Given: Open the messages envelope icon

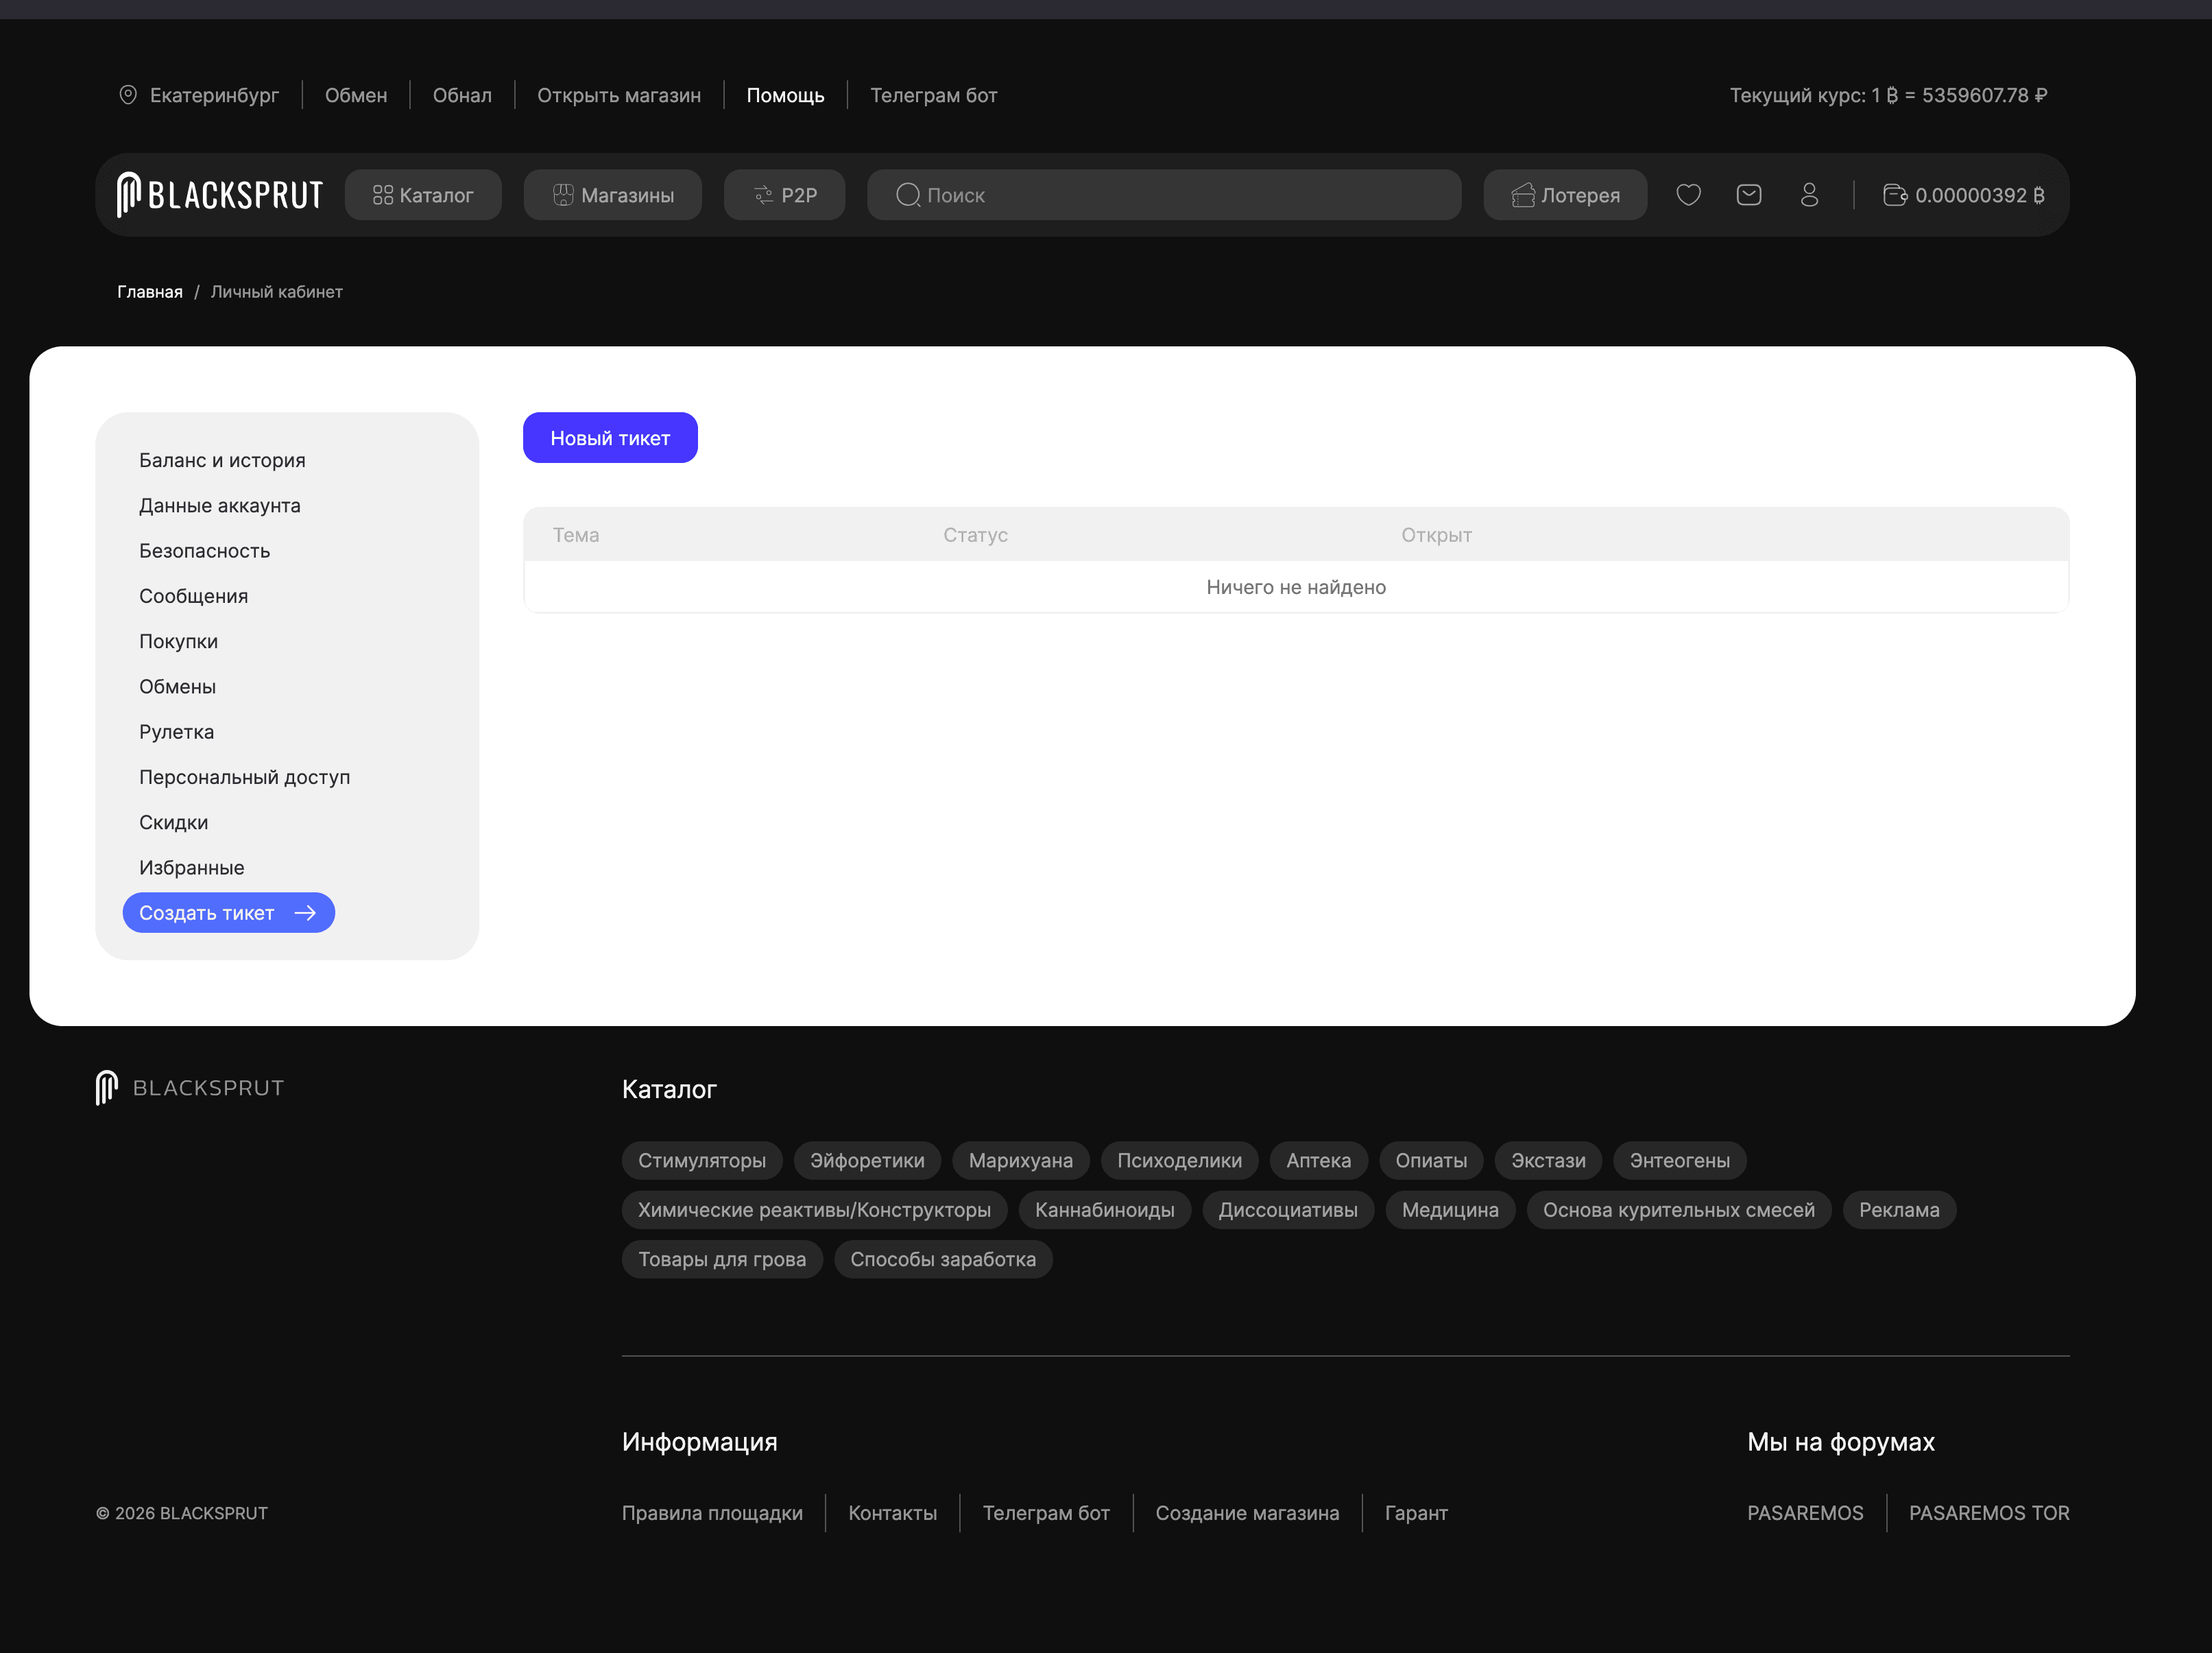Looking at the screenshot, I should [x=1749, y=195].
